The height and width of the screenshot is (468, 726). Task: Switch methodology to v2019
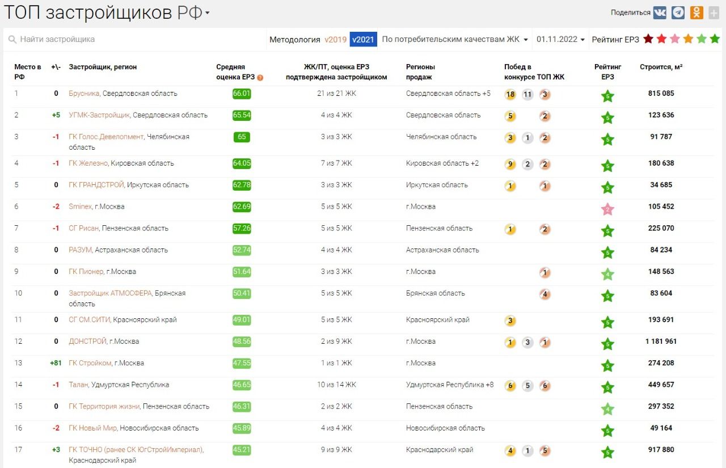point(335,40)
